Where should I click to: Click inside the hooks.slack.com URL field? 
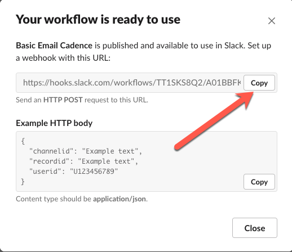[x=130, y=83]
